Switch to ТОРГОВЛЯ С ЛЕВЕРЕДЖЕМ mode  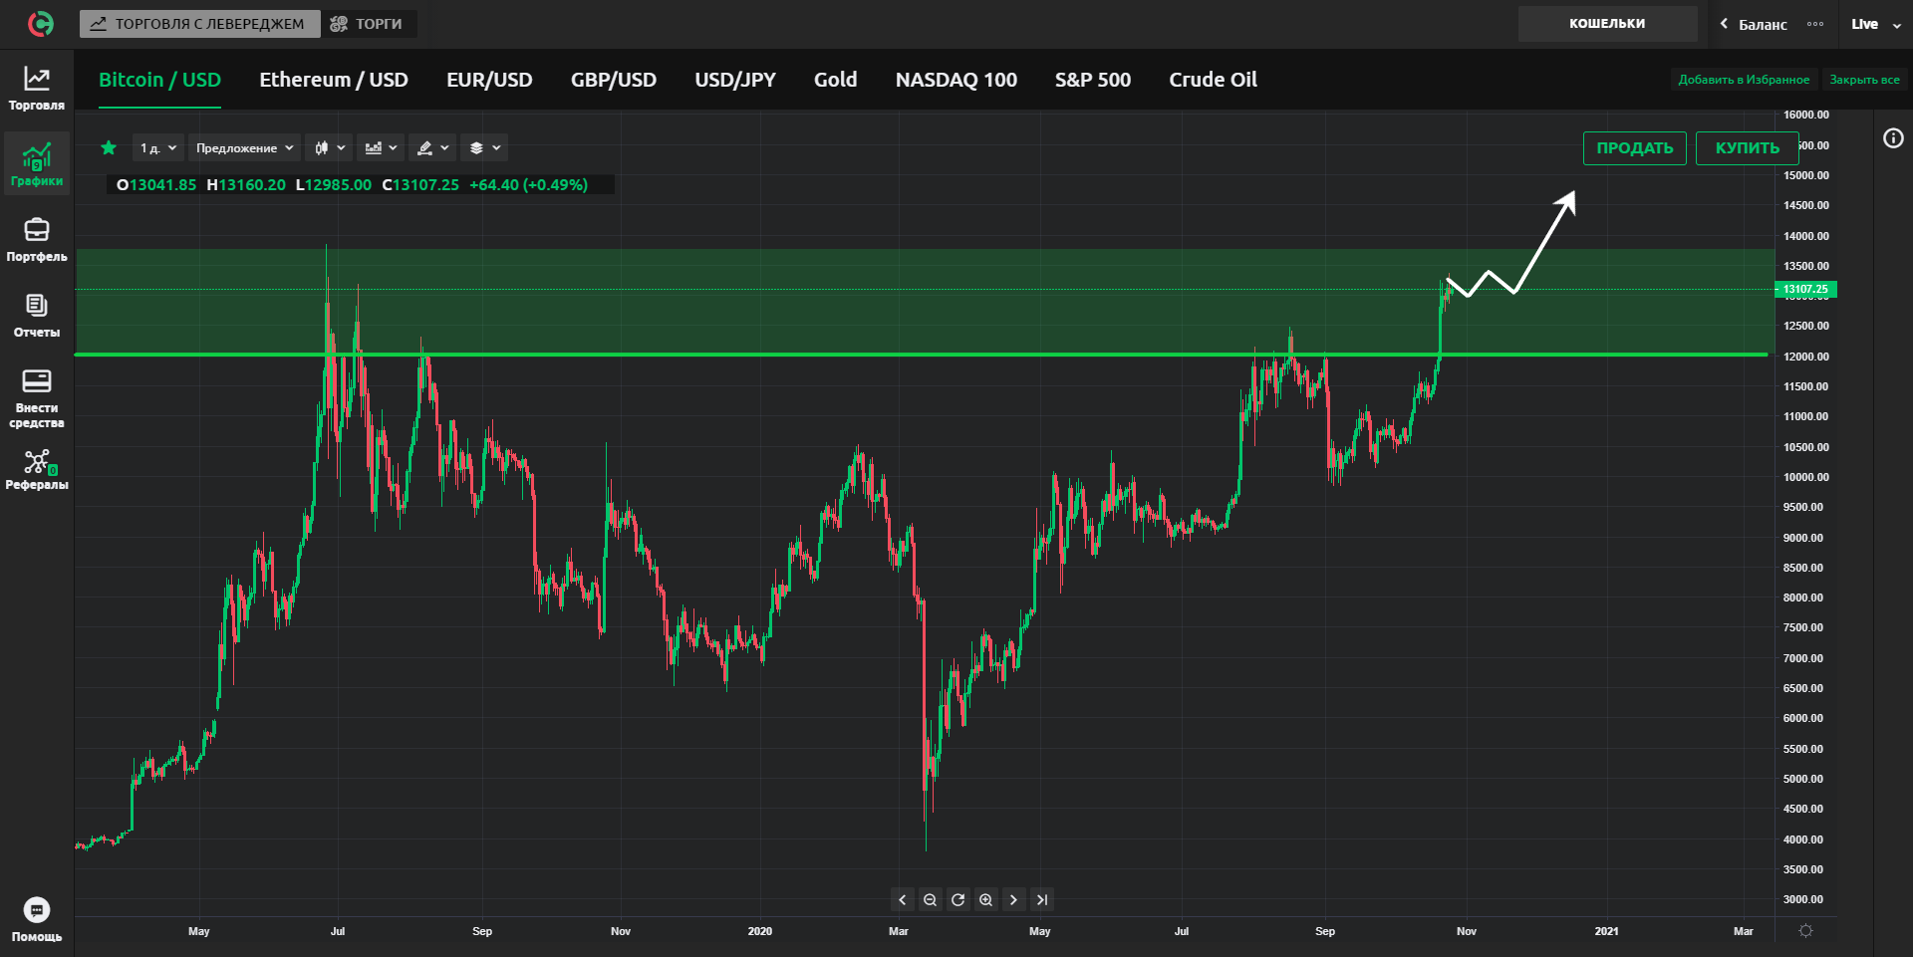pos(199,24)
